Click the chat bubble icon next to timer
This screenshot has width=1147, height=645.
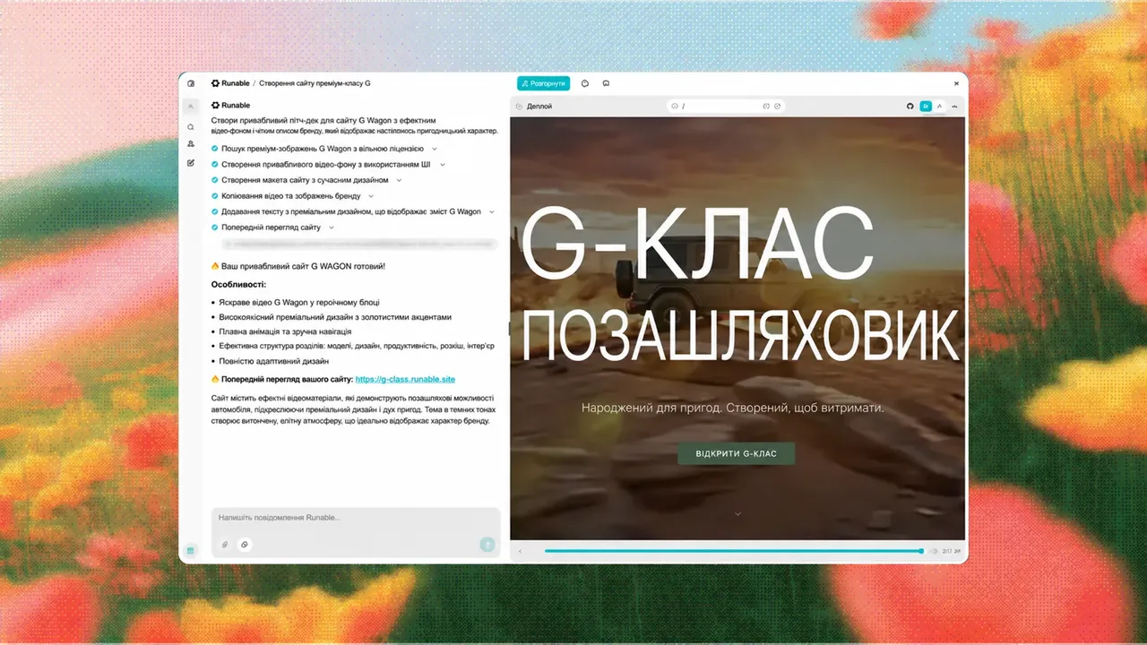(607, 83)
